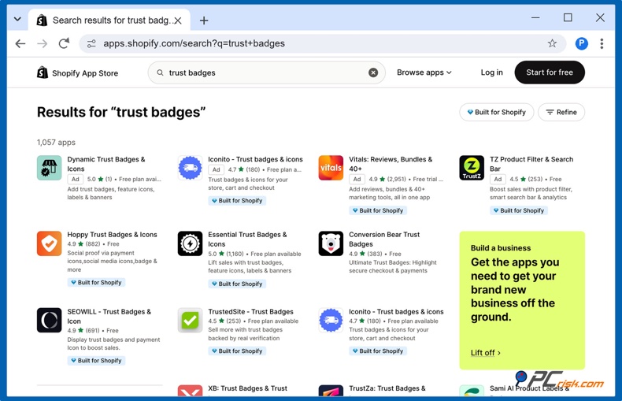Open the tab search dropdown arrow
622x401 pixels.
[17, 19]
